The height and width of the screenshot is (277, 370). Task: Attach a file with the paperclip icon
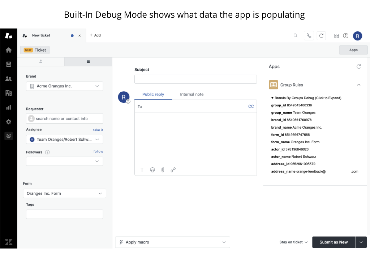(163, 170)
